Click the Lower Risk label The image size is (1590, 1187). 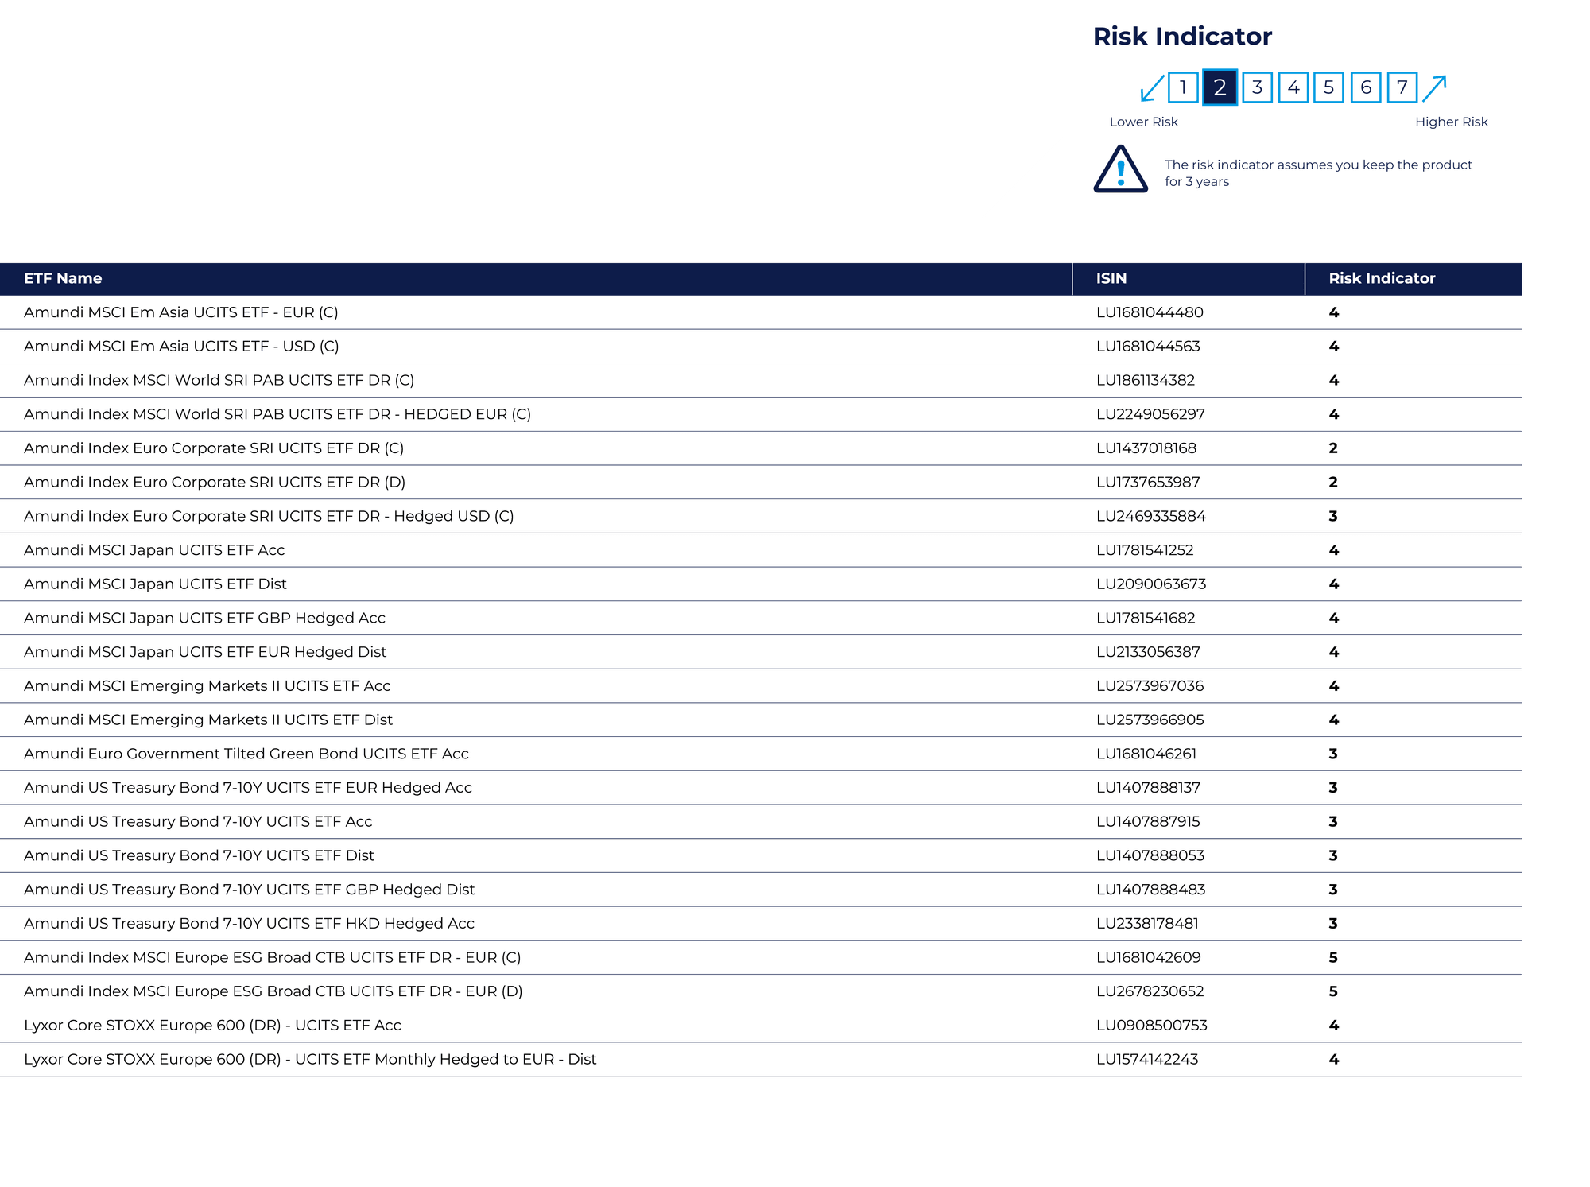[1143, 122]
